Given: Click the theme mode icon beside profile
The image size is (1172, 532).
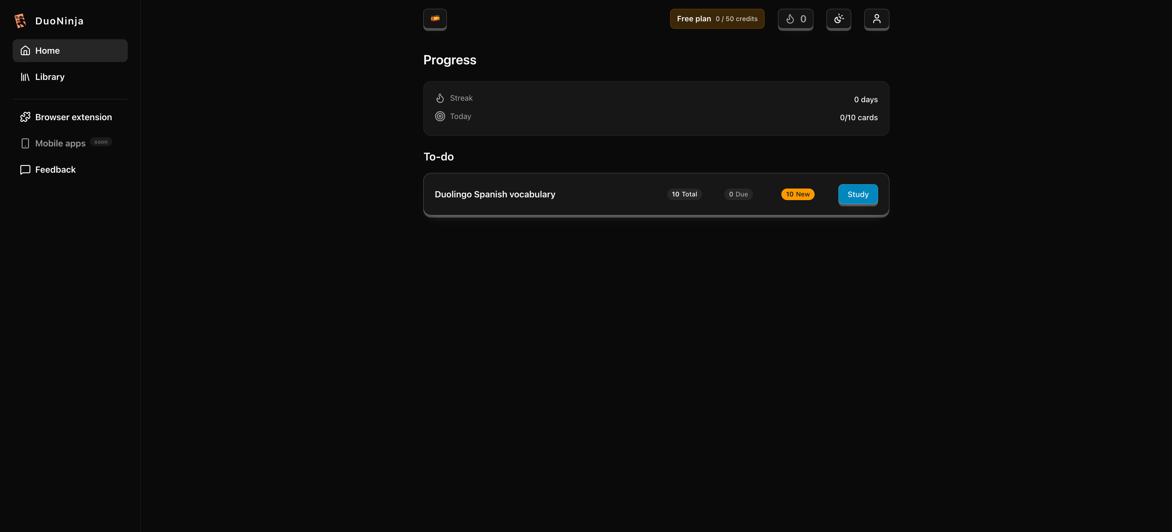Looking at the screenshot, I should tap(838, 19).
